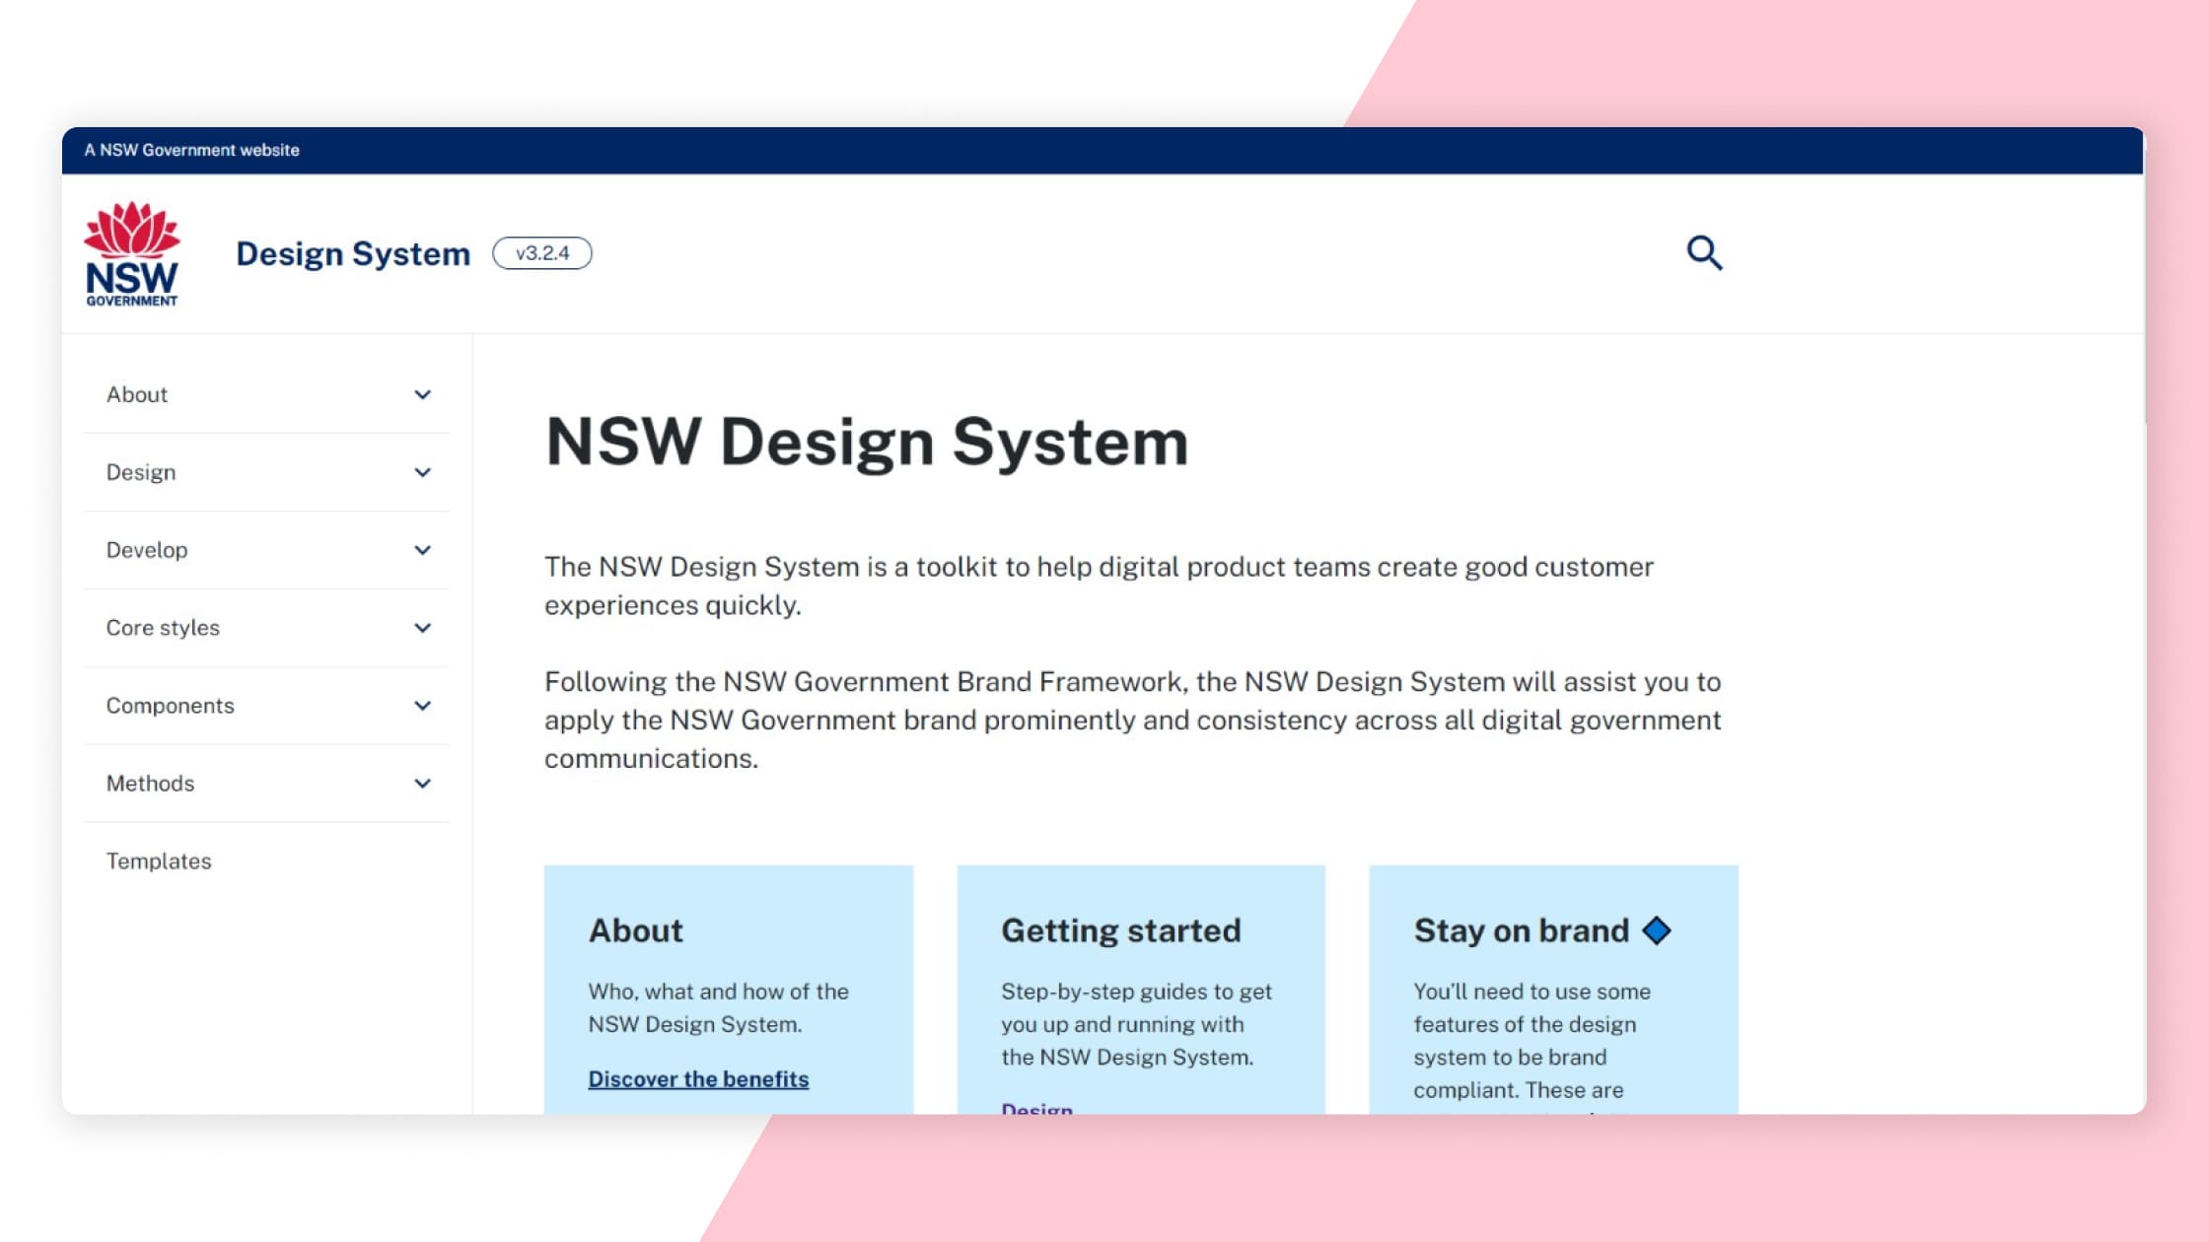This screenshot has width=2209, height=1242.
Task: Open the Develop sidebar menu item
Action: 266,550
